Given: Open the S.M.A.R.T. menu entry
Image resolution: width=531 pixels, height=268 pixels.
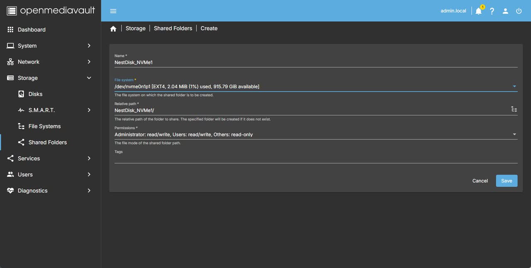Looking at the screenshot, I should click(50, 110).
